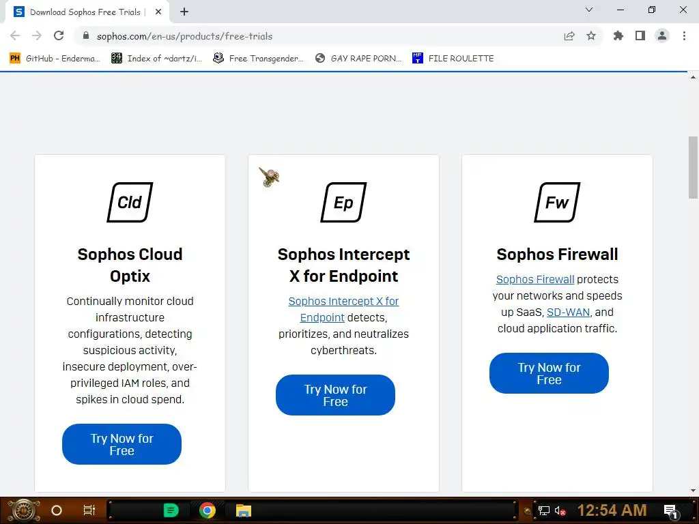Viewport: 699px width, 524px height.
Task: Click the Cld Cloud Optix product icon
Action: pyautogui.click(x=130, y=202)
